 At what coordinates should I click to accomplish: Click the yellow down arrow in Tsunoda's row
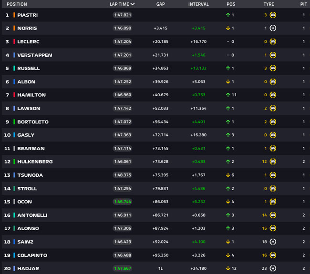[228, 175]
